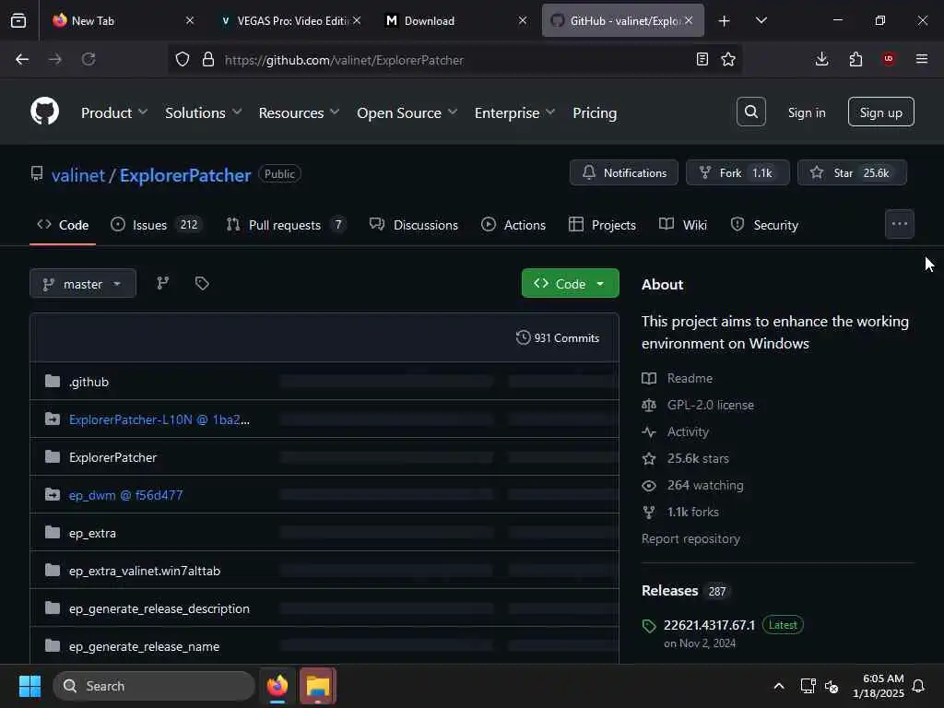
Task: Click the address bar URL field
Action: pos(455,60)
